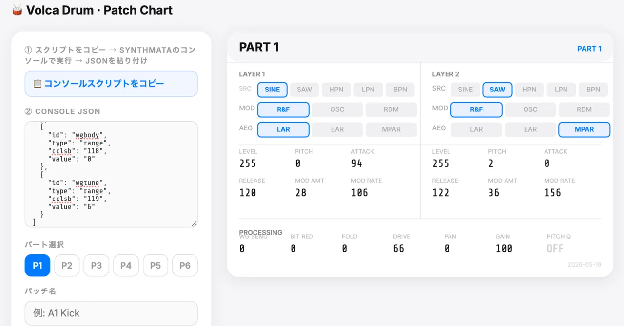
Task: Click Layer 1 ATTACK value 94
Action: coord(356,163)
